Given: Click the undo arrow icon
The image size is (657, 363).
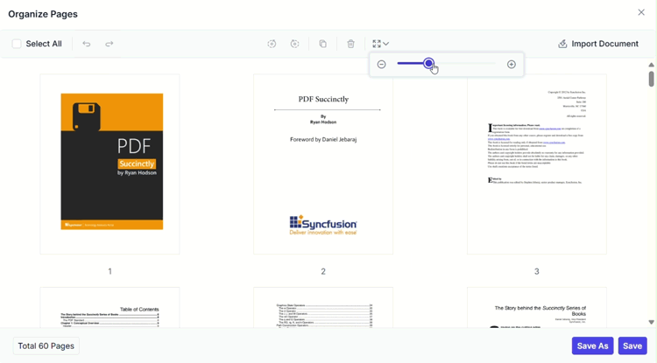Looking at the screenshot, I should click(x=86, y=44).
